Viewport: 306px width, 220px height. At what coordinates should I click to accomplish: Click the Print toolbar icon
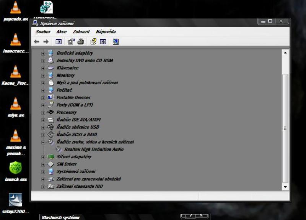(x=81, y=42)
